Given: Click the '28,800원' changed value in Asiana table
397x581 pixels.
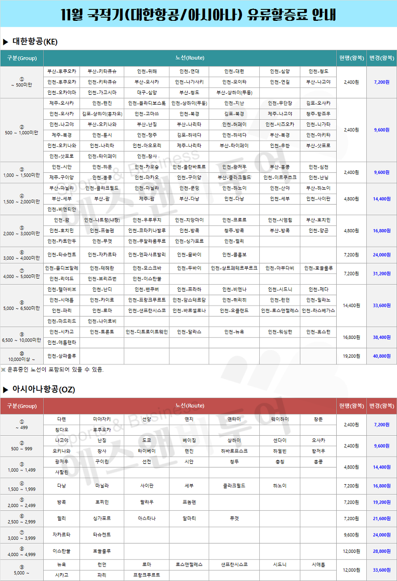Looking at the screenshot, I should coord(382,551).
